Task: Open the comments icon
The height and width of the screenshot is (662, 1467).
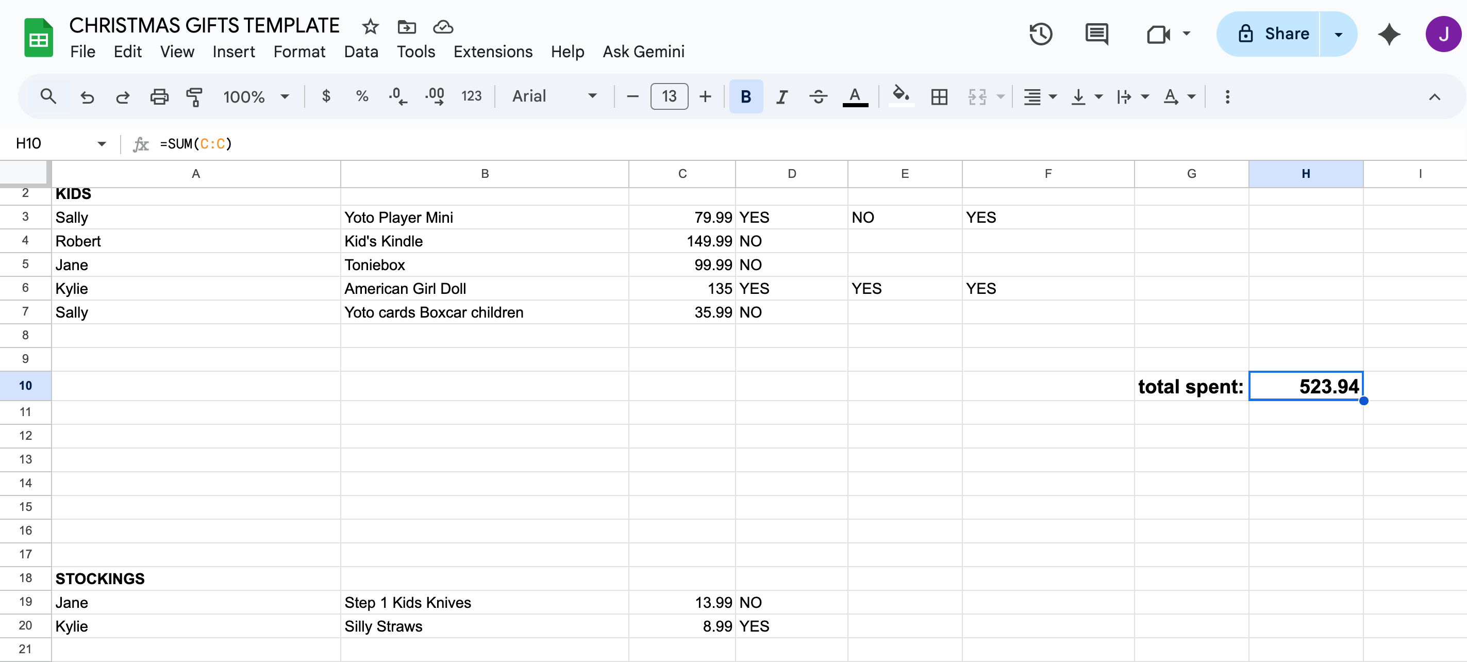Action: pyautogui.click(x=1096, y=34)
